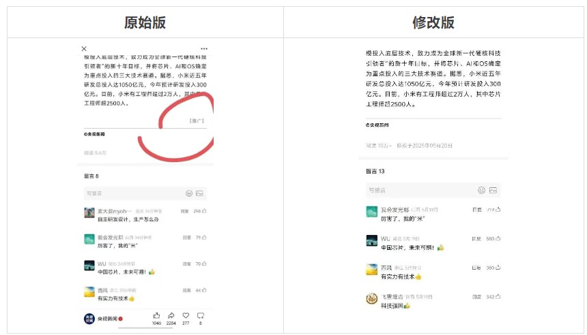This screenshot has height=335, width=587.
Task: Open 我会发光耶's green avatar in 修改版
Action: point(372,212)
